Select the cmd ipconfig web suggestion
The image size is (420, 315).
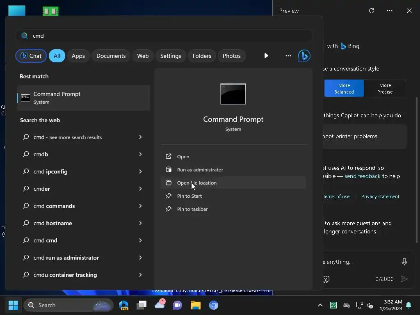point(83,171)
